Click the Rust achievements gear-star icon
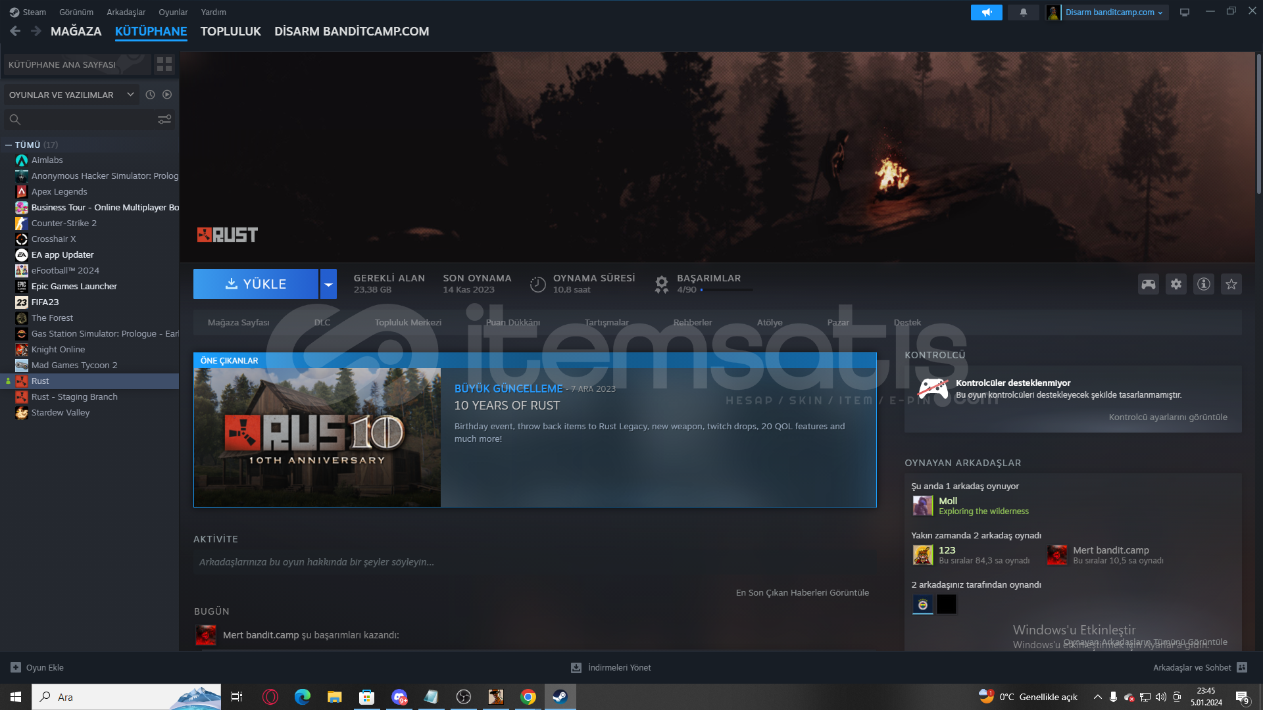The height and width of the screenshot is (710, 1263). tap(662, 284)
